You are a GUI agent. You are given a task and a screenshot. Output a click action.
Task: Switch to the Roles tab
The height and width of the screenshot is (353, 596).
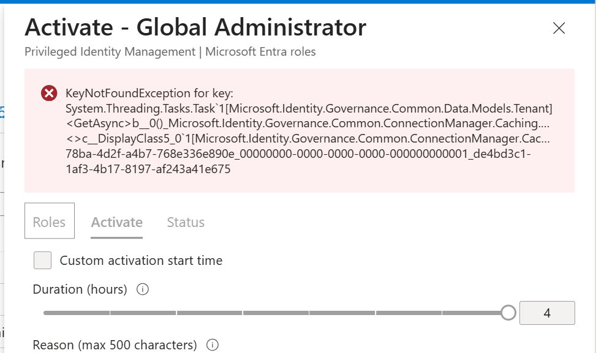click(x=50, y=221)
